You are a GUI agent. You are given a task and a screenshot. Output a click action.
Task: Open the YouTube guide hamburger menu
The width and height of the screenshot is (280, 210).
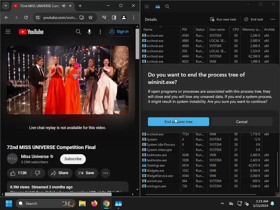click(8, 32)
